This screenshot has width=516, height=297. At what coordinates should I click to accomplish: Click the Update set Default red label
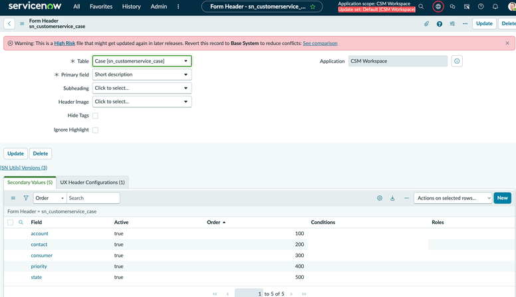coord(377,9)
